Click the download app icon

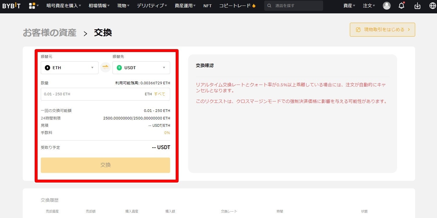[x=417, y=6]
